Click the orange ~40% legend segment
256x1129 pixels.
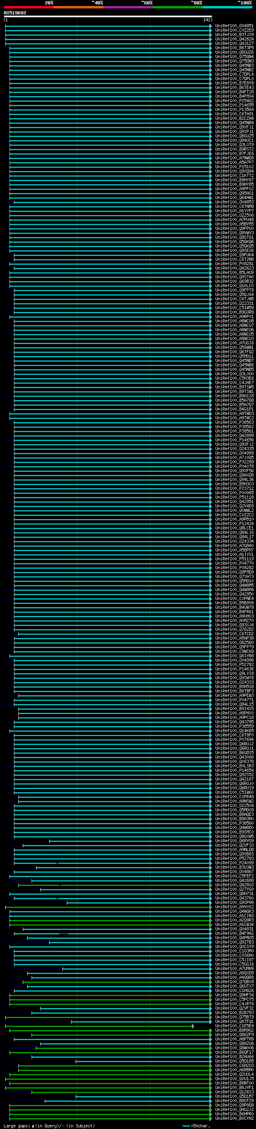click(78, 7)
